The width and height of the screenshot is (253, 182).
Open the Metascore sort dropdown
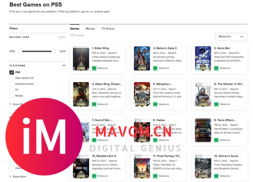(x=231, y=37)
